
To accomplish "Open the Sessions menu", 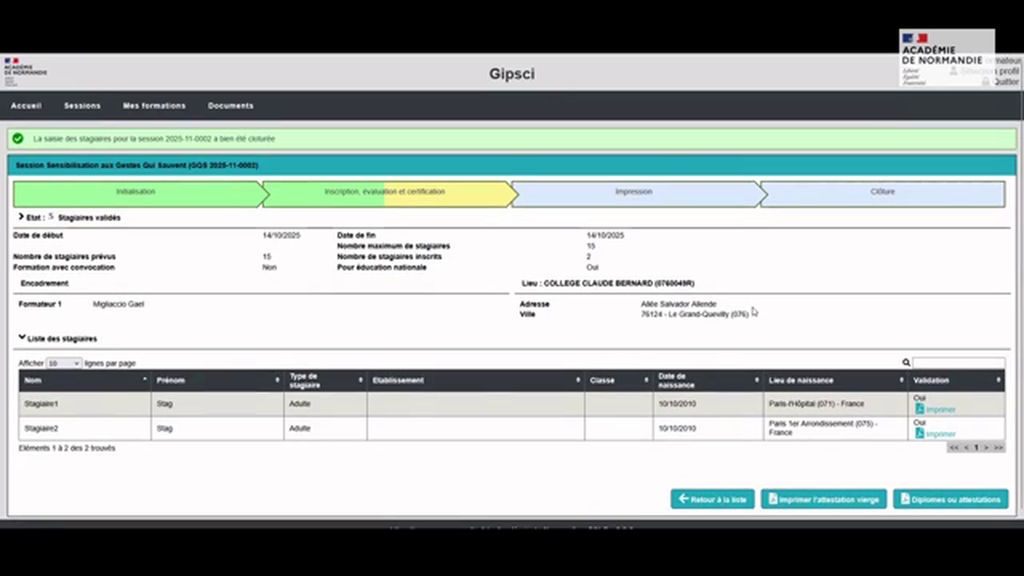I will 82,106.
